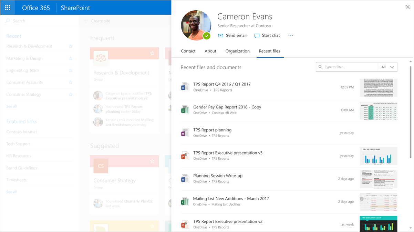Switch to the Organization tab
This screenshot has width=414, height=232.
pyautogui.click(x=237, y=51)
